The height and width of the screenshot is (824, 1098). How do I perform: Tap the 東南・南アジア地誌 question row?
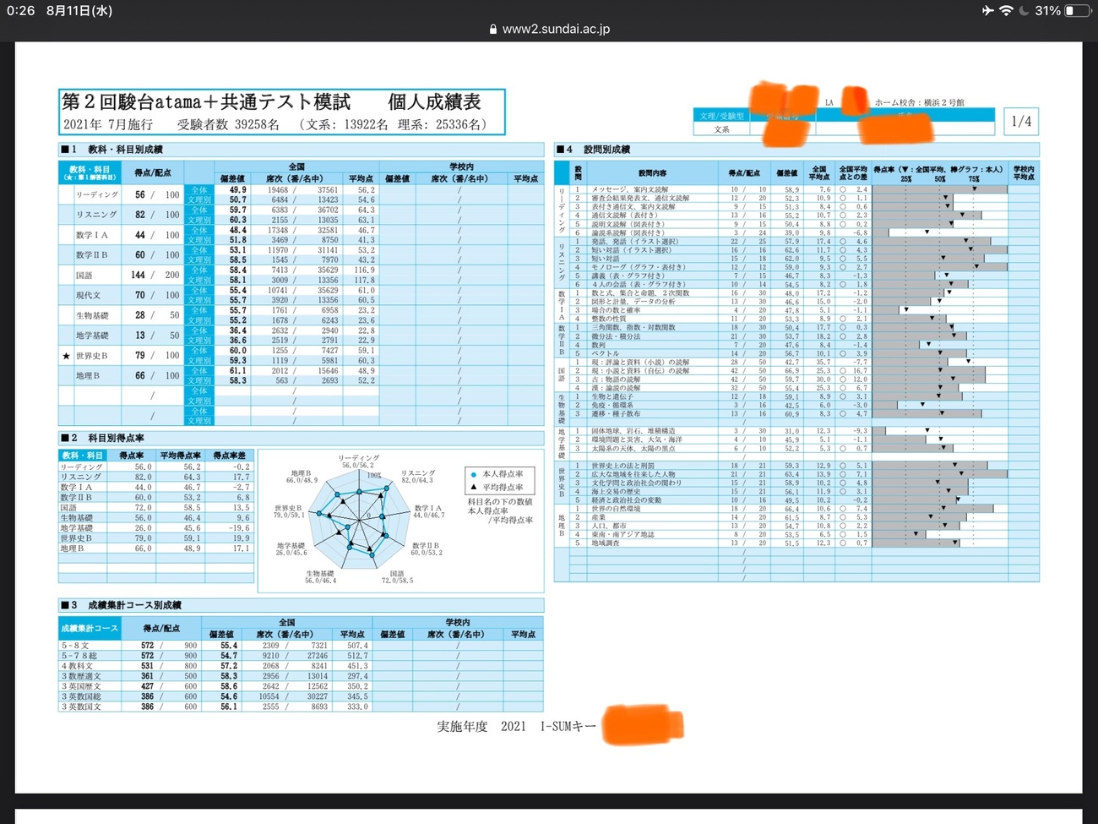click(804, 534)
